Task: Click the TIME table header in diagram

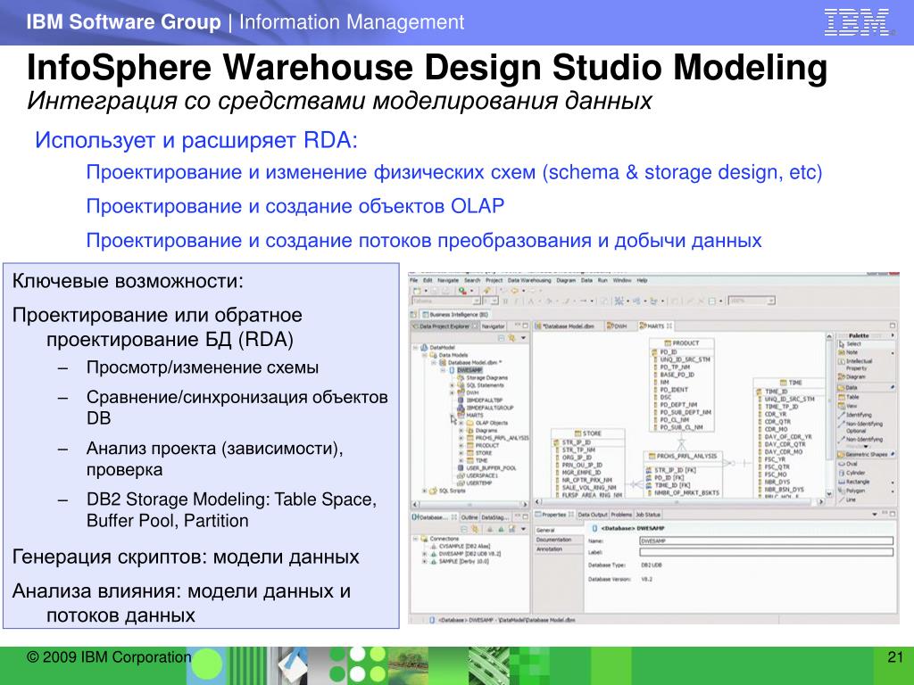Action: click(791, 383)
